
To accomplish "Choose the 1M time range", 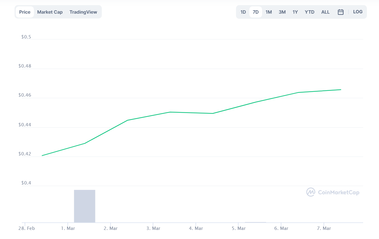I will click(x=269, y=12).
